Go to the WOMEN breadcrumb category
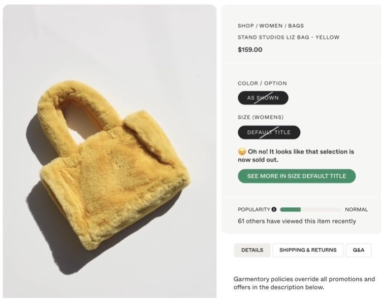Screen dimensions: 381x301 tap(271, 26)
